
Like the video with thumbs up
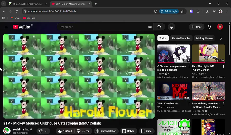coord(65,131)
